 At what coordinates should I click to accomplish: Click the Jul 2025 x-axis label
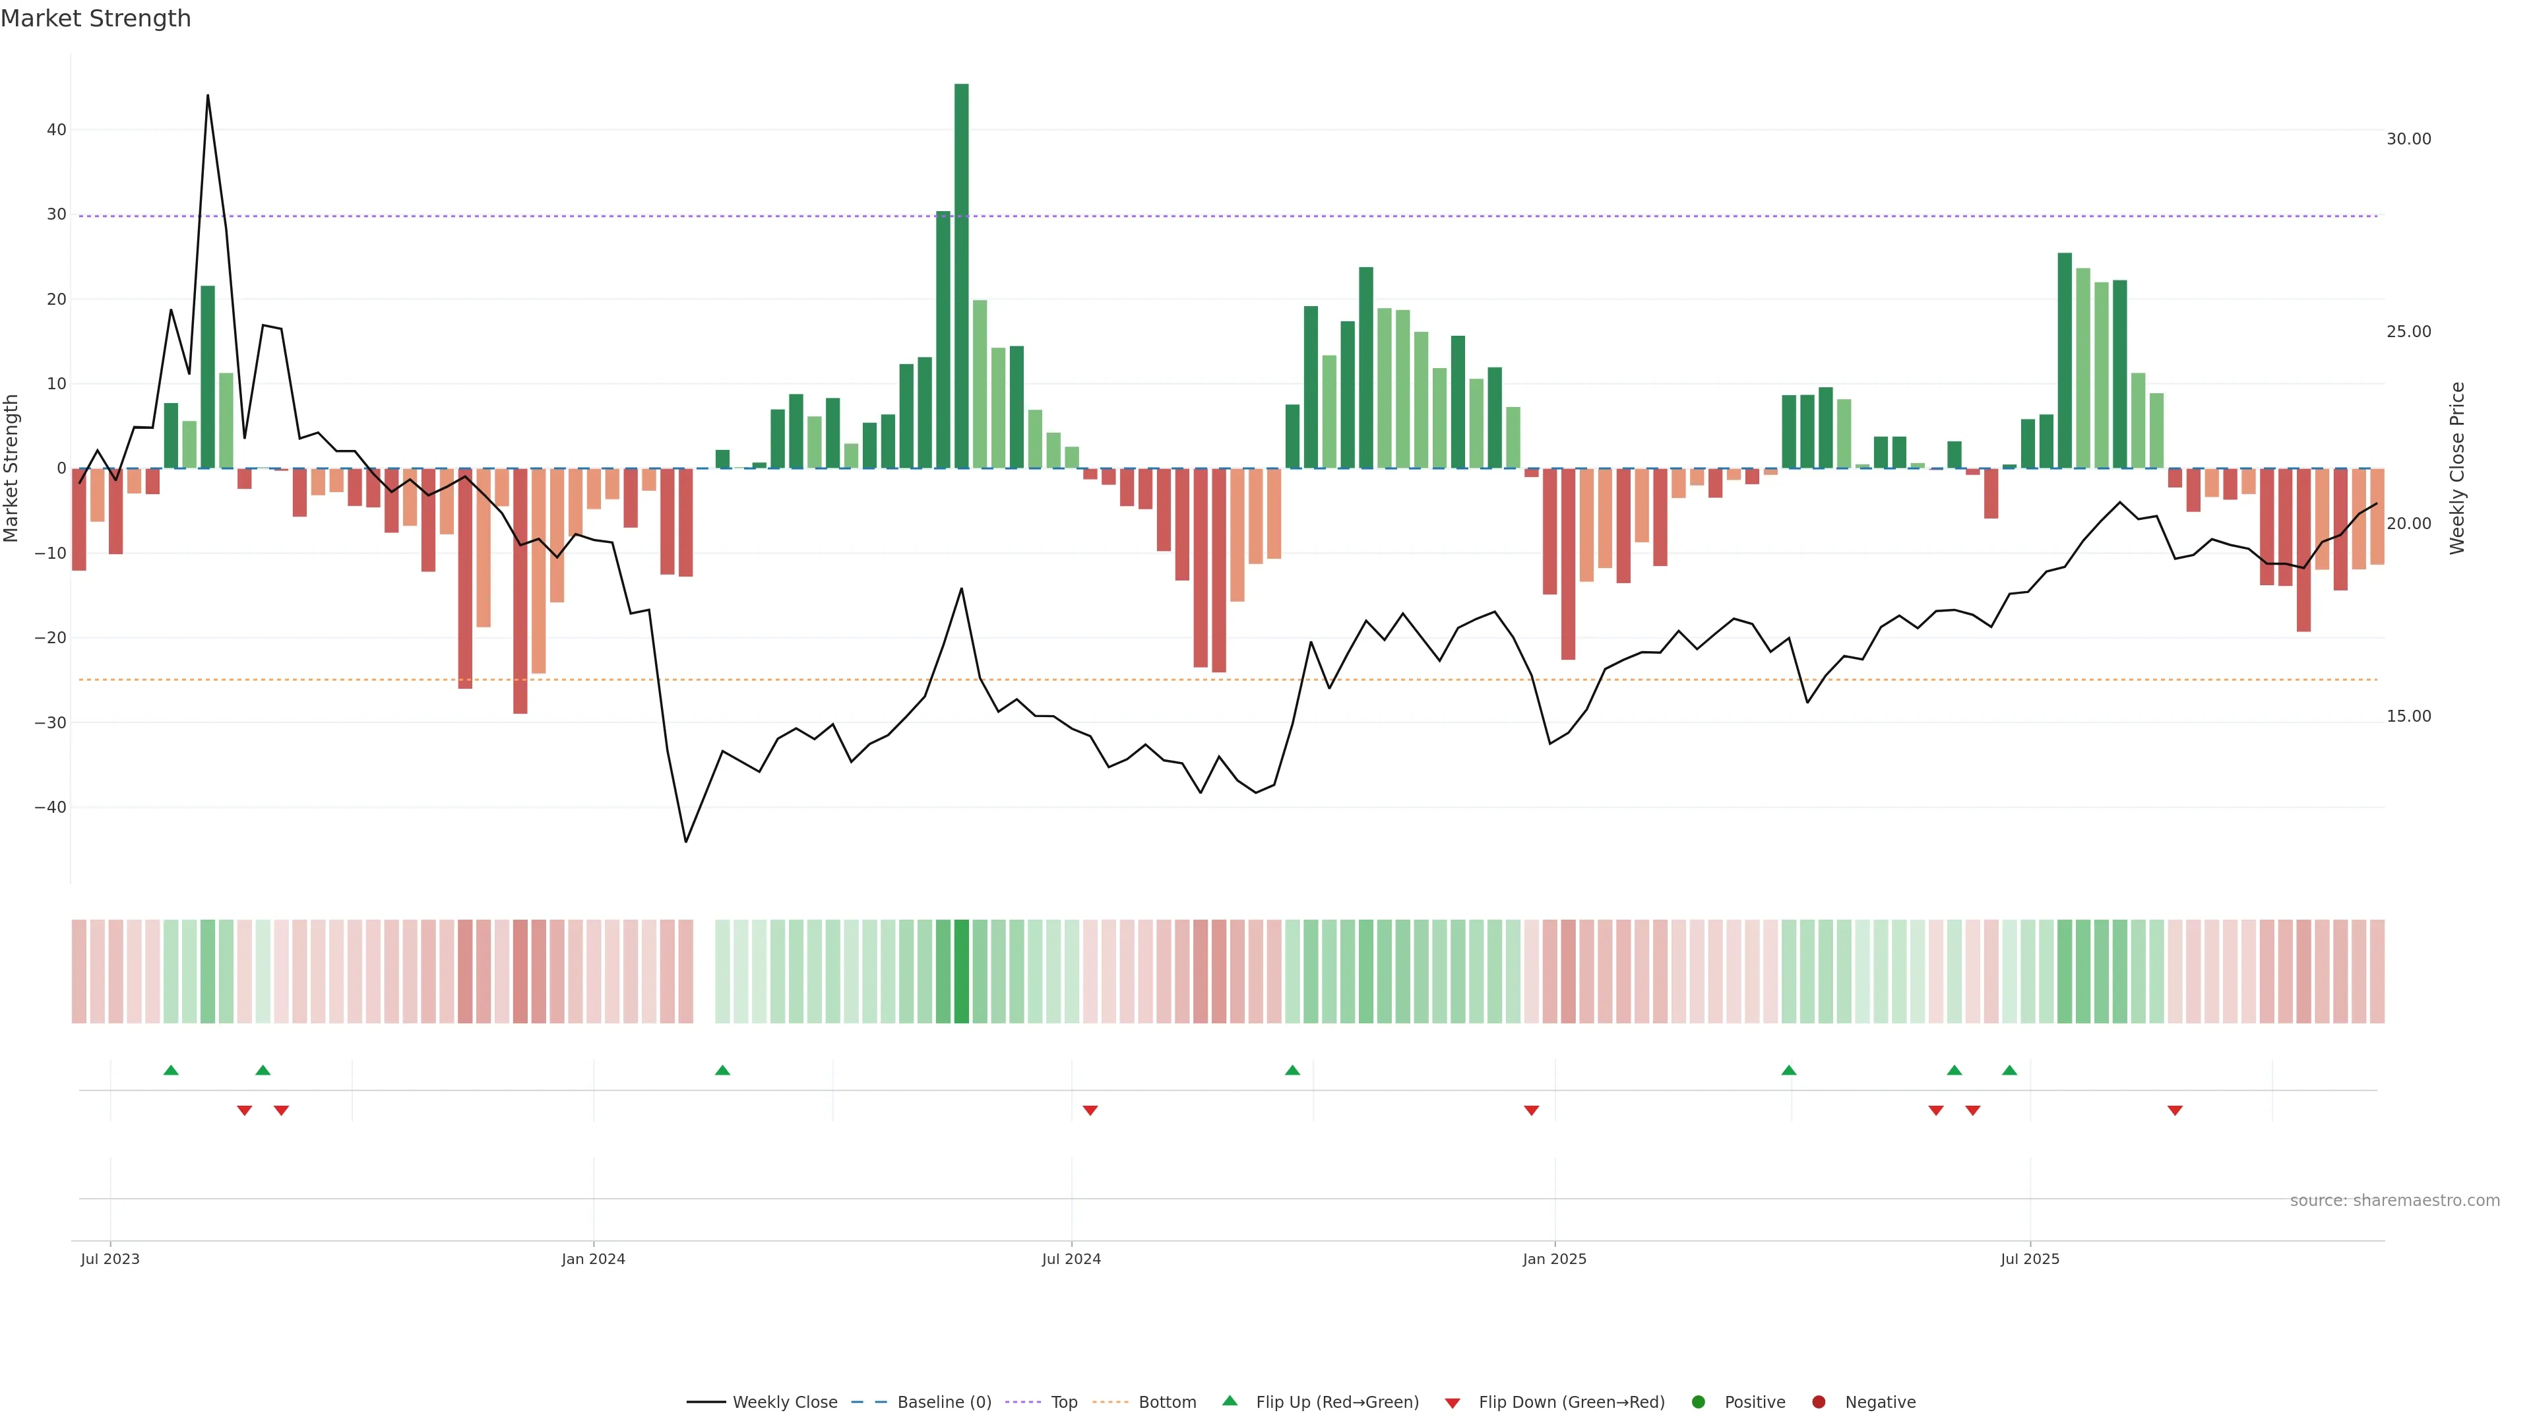[x=2030, y=1259]
